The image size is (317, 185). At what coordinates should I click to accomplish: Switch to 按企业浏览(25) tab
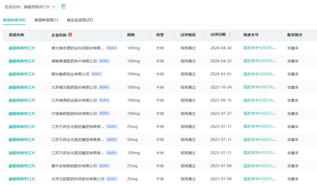[x=80, y=20]
